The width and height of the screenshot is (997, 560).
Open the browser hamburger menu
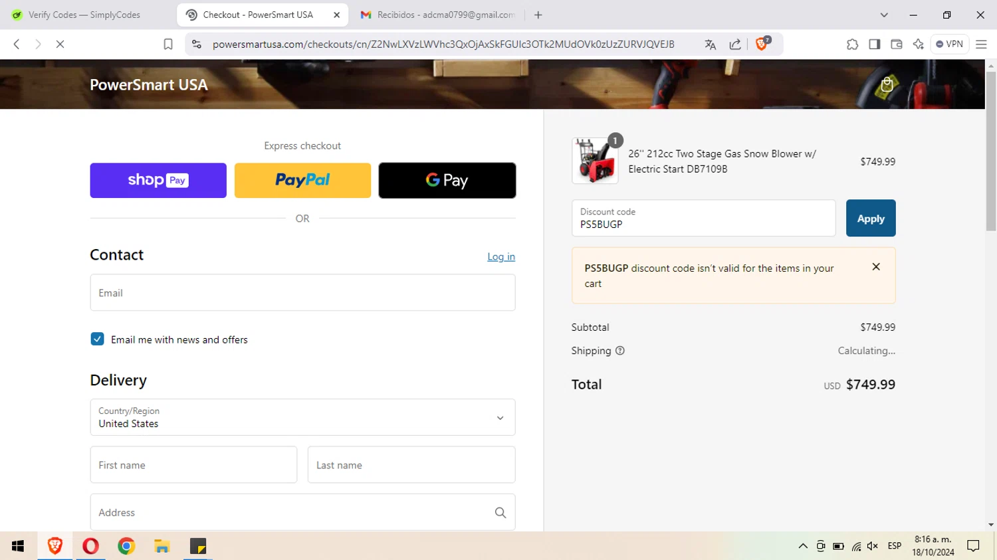(x=981, y=45)
